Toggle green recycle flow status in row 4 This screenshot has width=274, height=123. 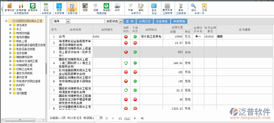pos(126,63)
